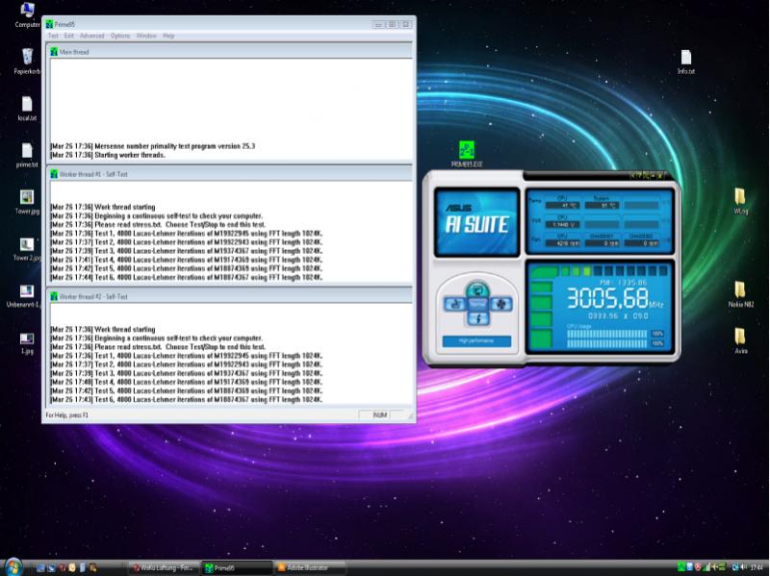Select the WLog folder on desktop
This screenshot has height=576, width=770.
(x=740, y=201)
